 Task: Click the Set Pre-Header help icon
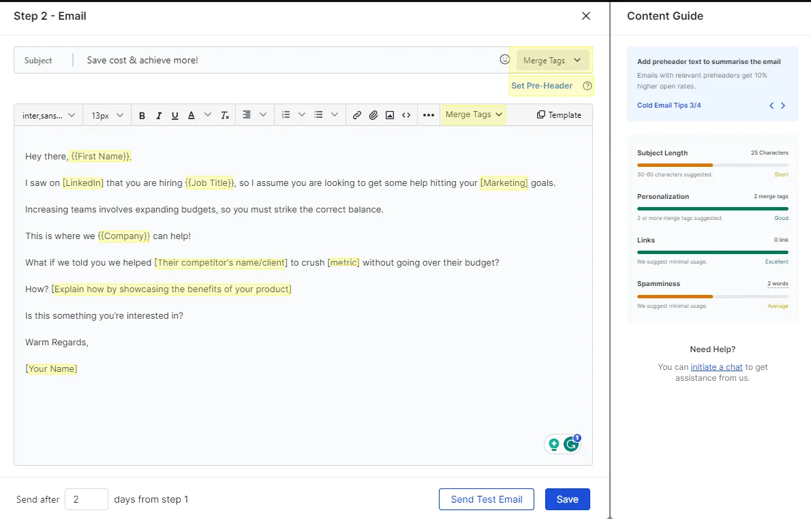[x=587, y=86]
